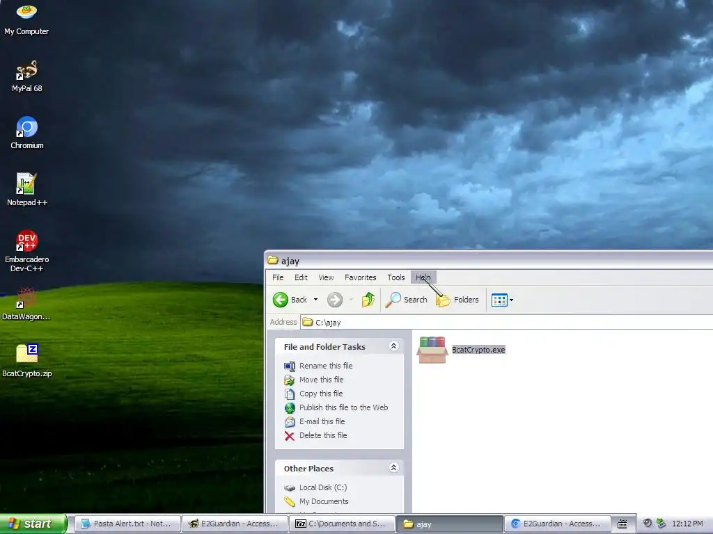Click the red X delete icon
The height and width of the screenshot is (534, 713).
tap(290, 436)
